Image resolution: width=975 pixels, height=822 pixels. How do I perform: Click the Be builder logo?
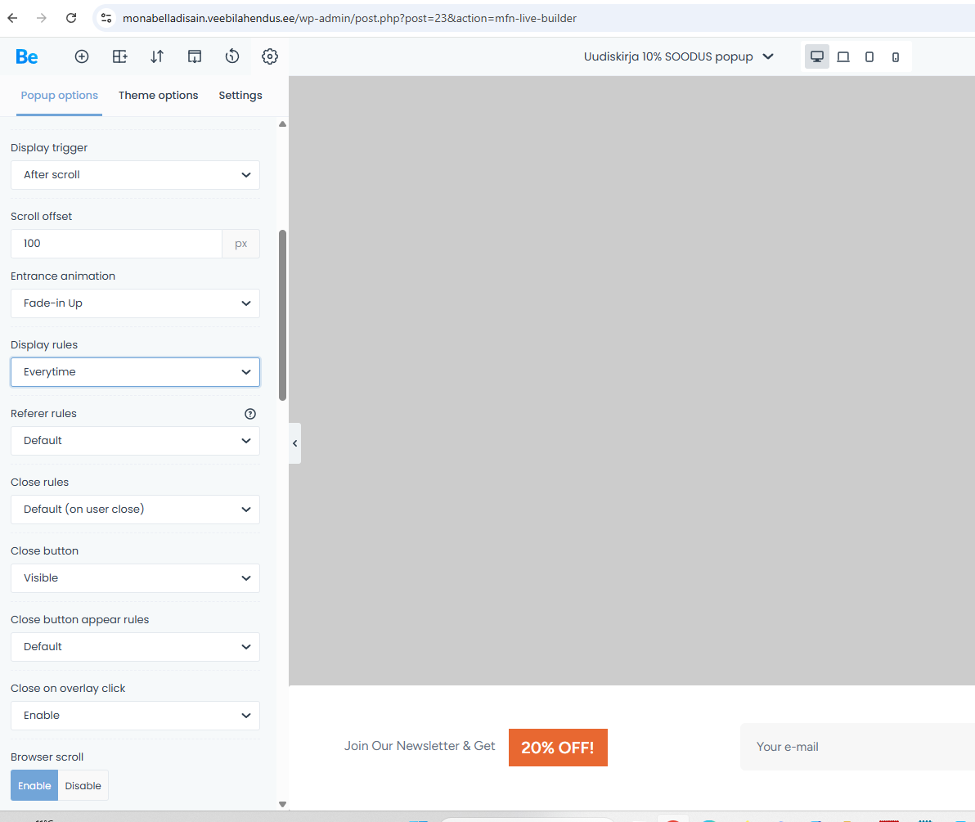tap(27, 56)
